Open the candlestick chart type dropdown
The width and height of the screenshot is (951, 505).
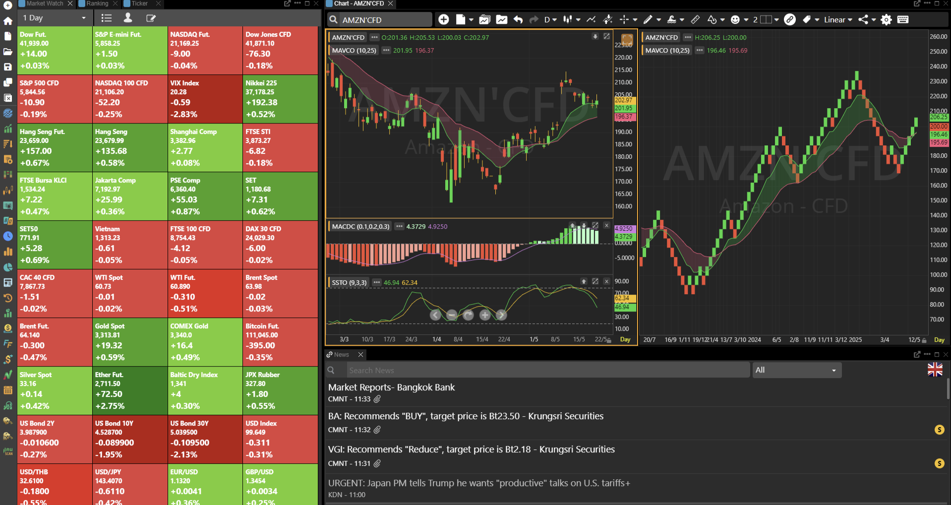point(572,19)
